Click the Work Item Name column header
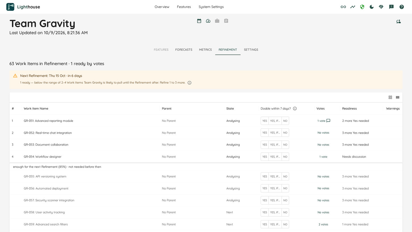The image size is (412, 232). coord(36,108)
